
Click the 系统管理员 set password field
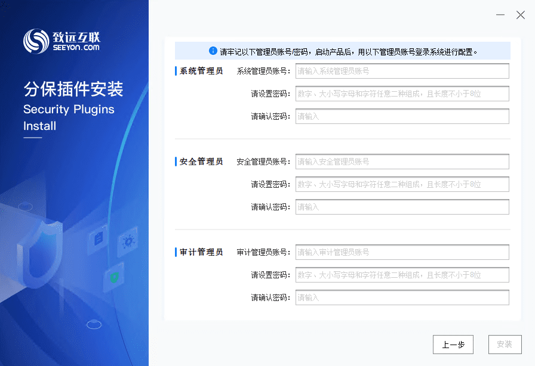[402, 94]
